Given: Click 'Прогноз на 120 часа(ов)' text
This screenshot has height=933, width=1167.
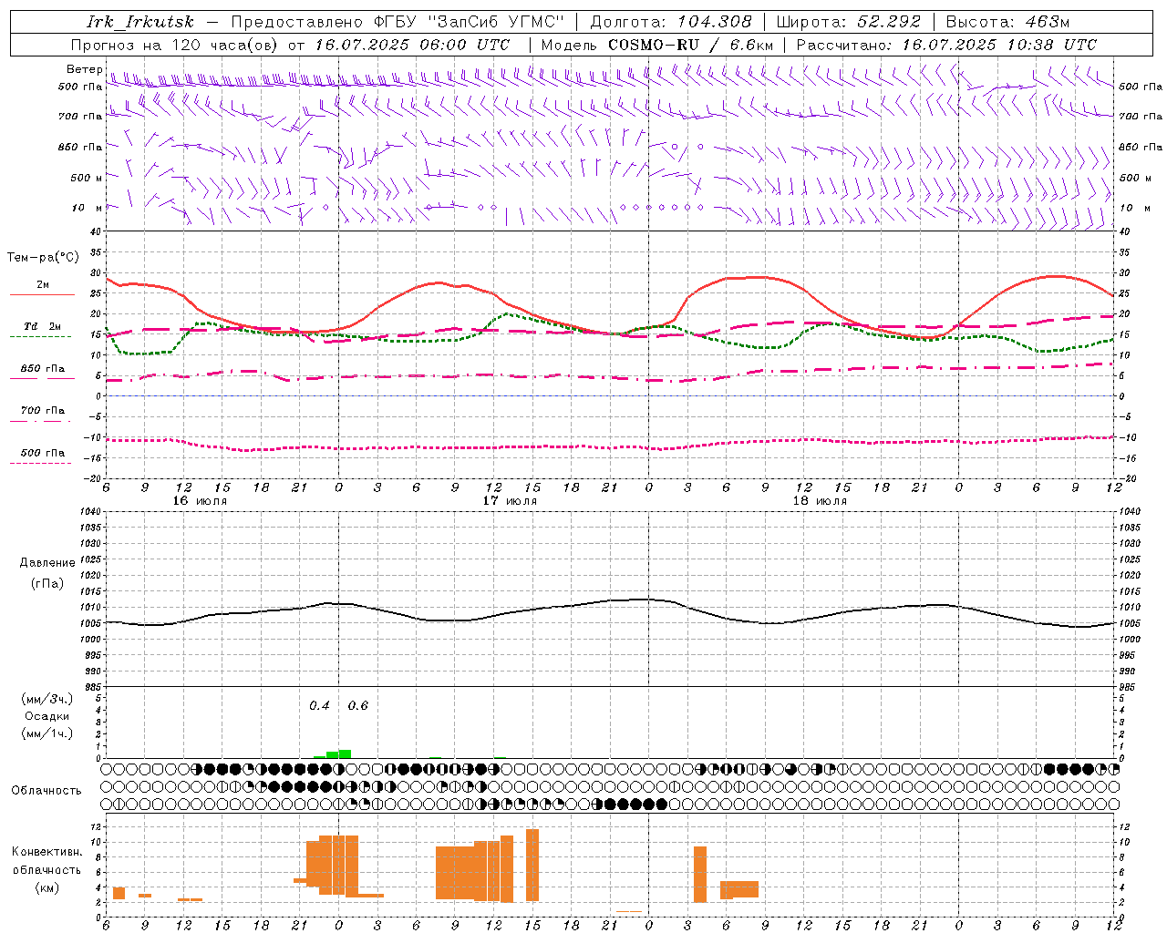Looking at the screenshot, I should [x=175, y=45].
